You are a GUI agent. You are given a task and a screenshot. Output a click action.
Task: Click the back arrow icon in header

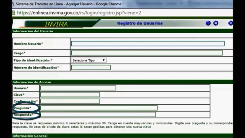[216, 23]
